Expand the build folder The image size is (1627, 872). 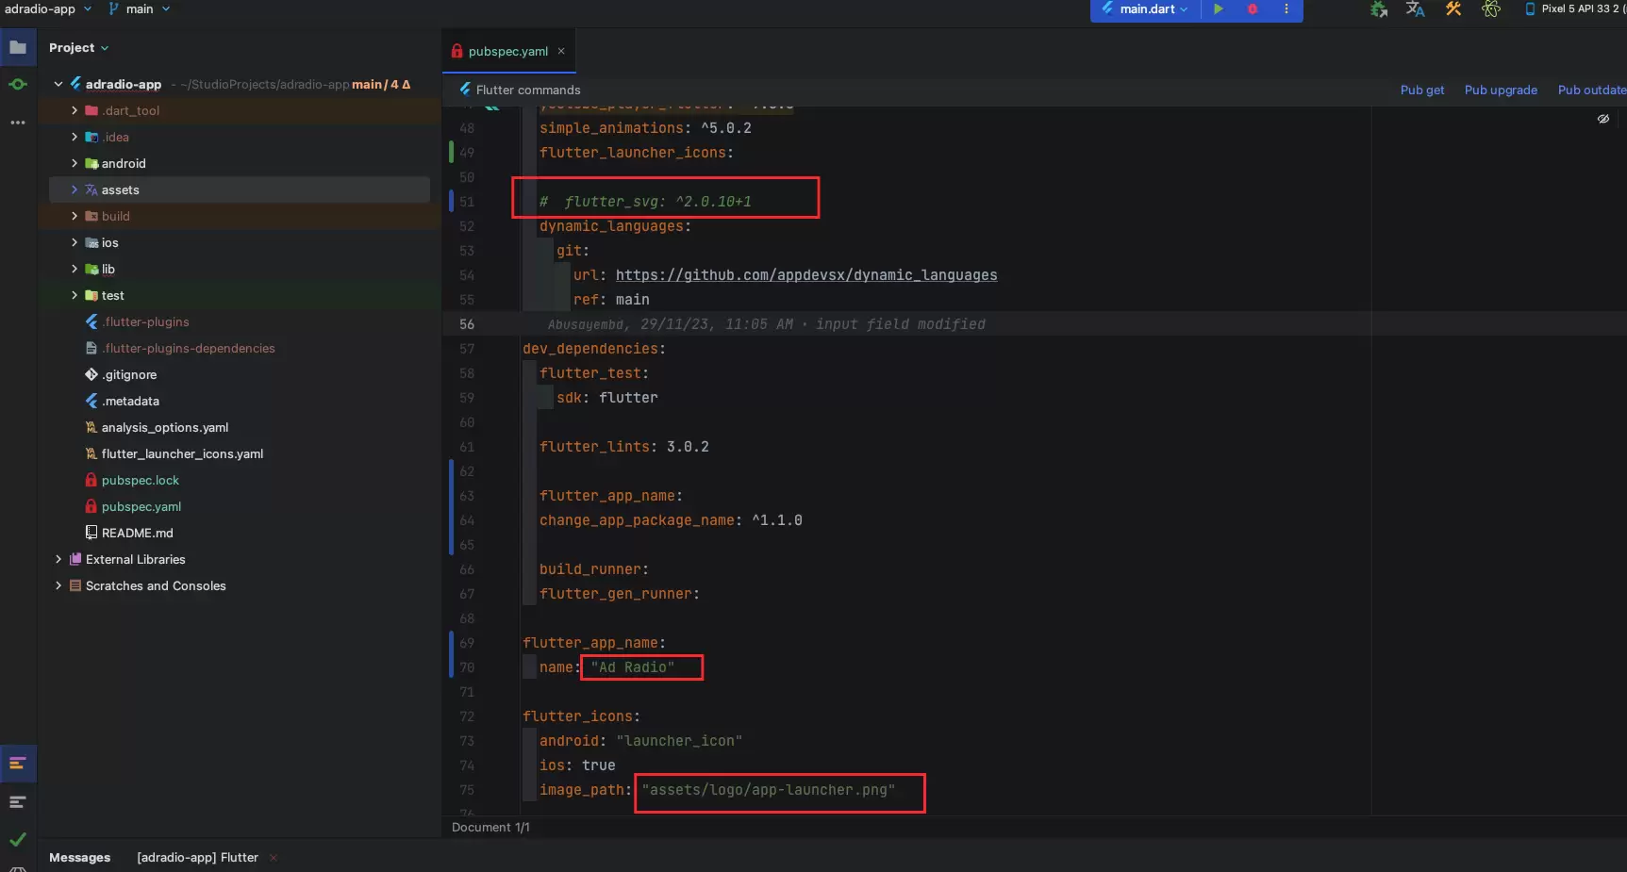tap(75, 216)
